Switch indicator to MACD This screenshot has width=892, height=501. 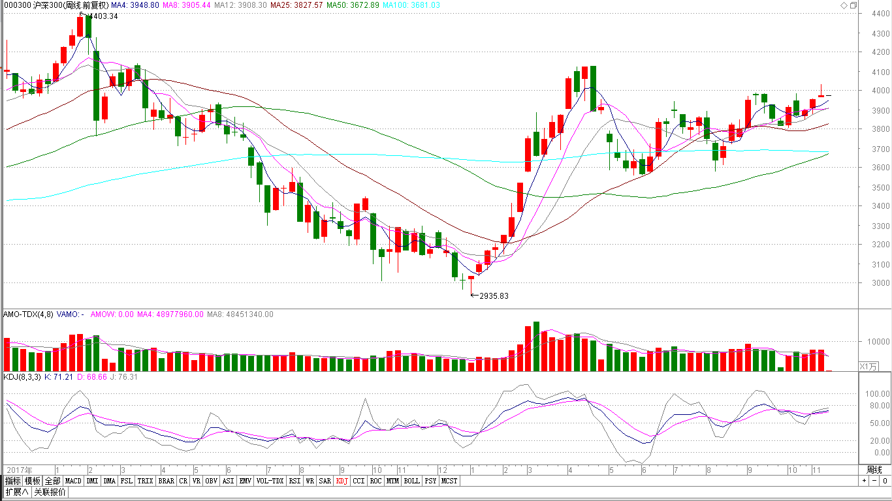73,481
